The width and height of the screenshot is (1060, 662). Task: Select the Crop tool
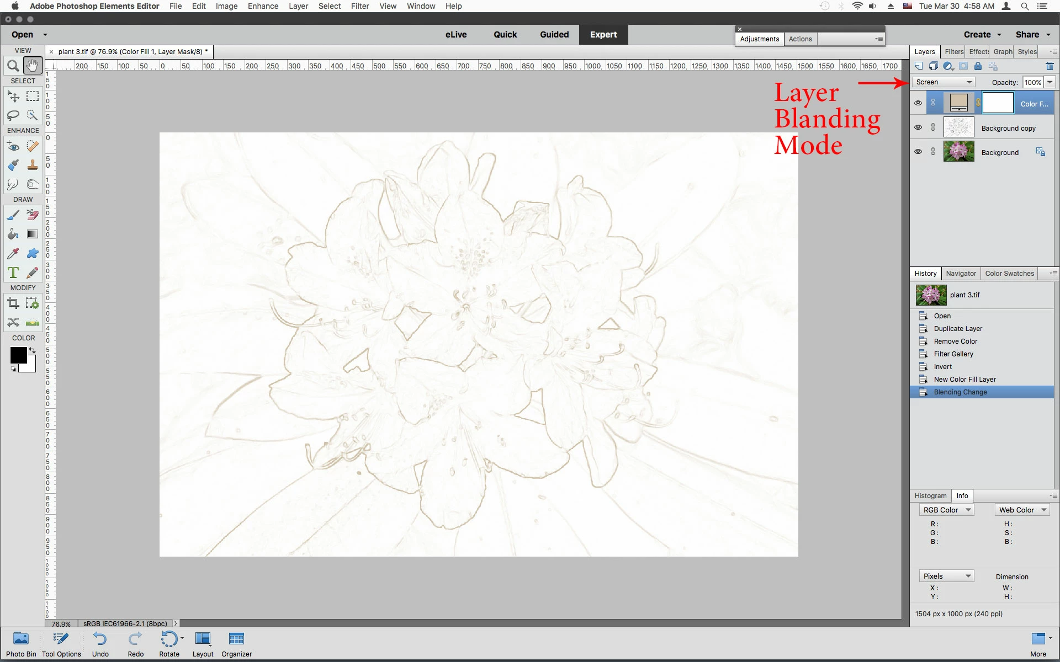pos(13,303)
